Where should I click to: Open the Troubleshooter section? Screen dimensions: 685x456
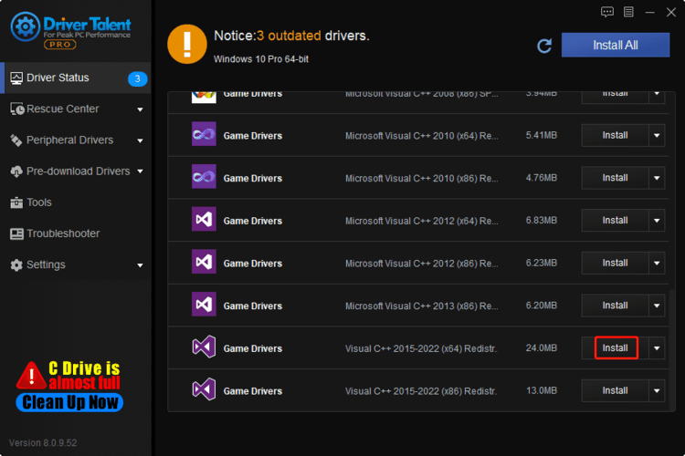click(76, 233)
